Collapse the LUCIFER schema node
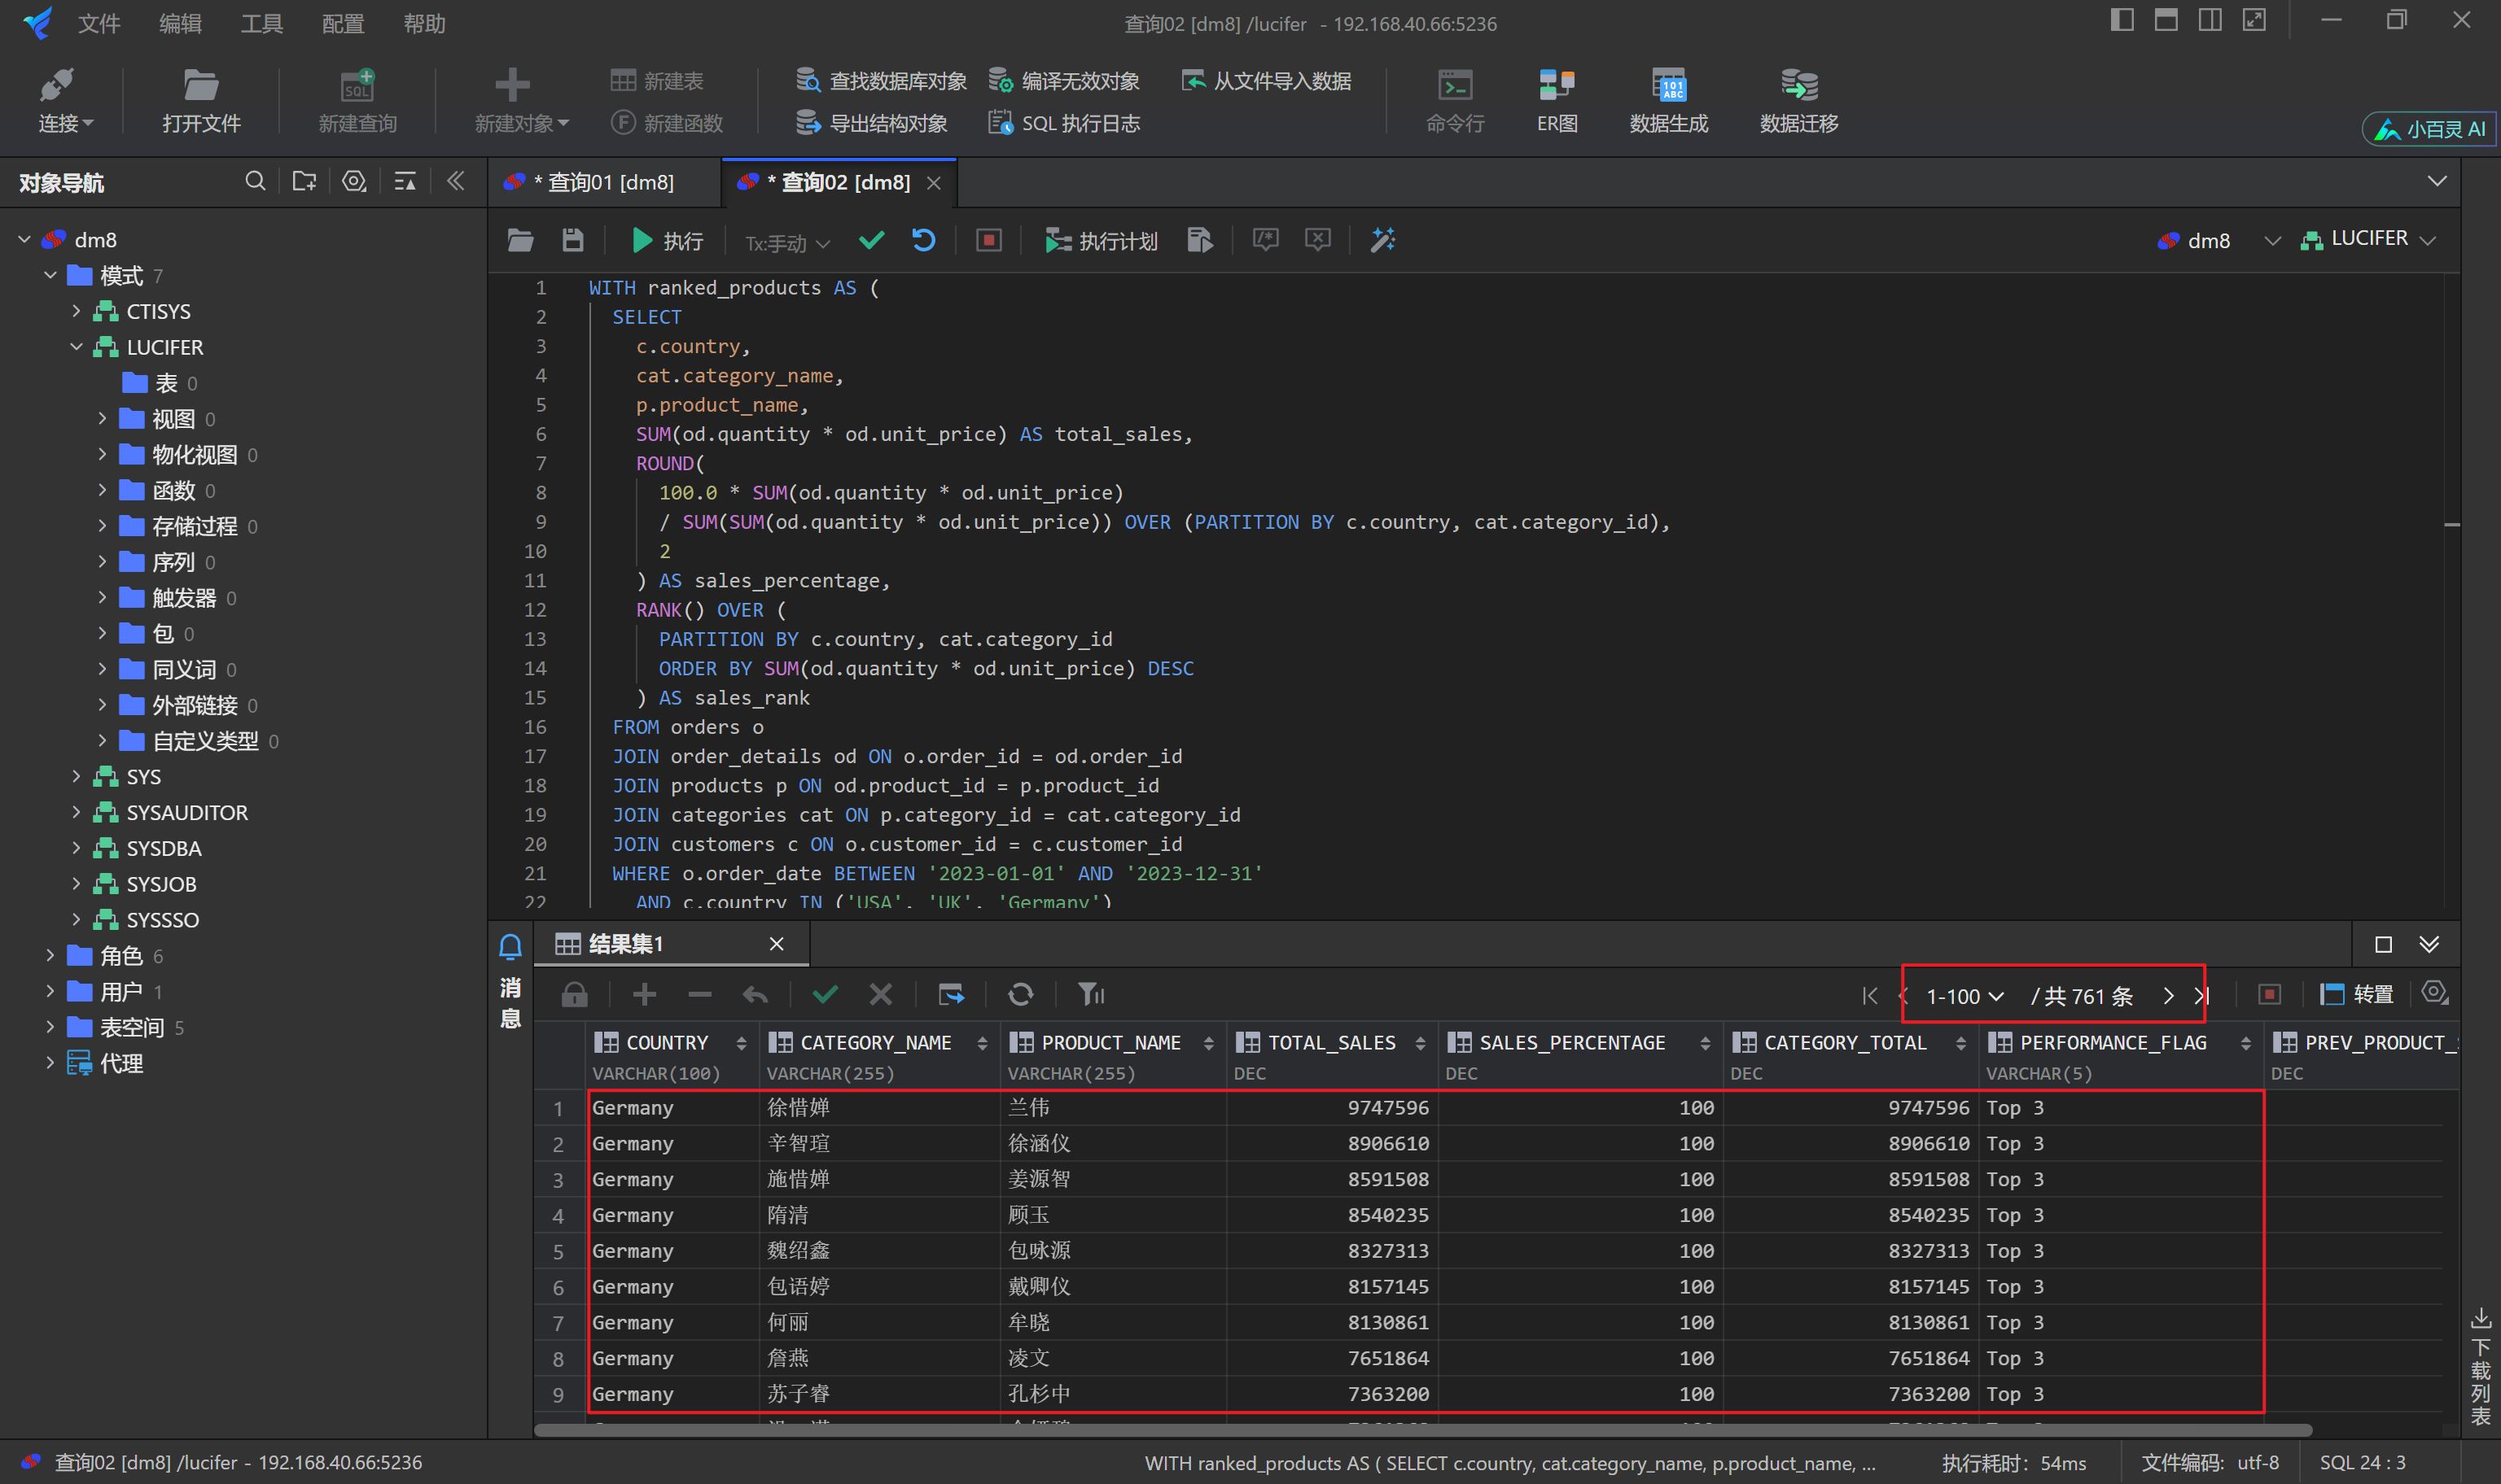 [76, 347]
